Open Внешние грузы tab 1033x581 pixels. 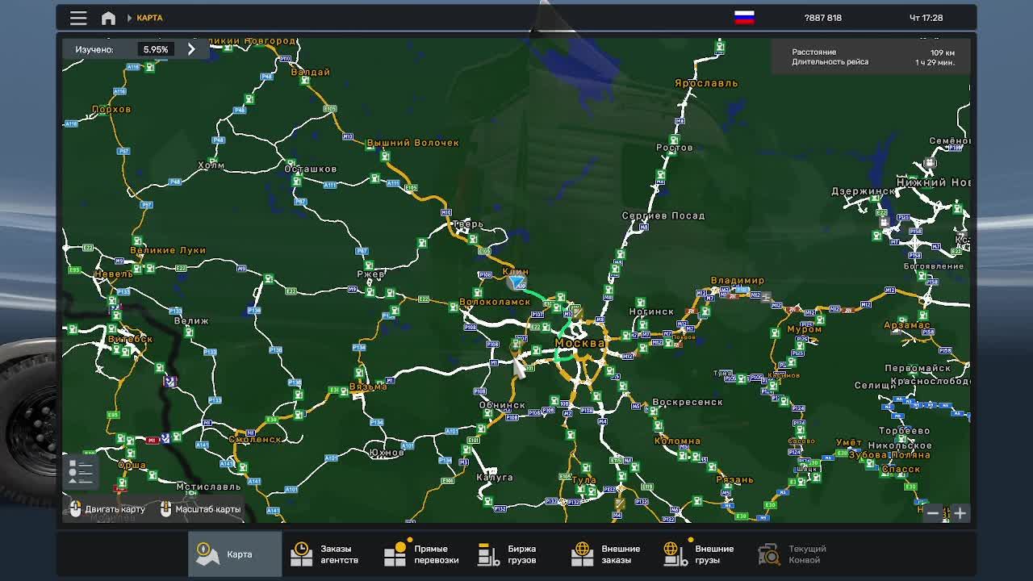coord(705,554)
